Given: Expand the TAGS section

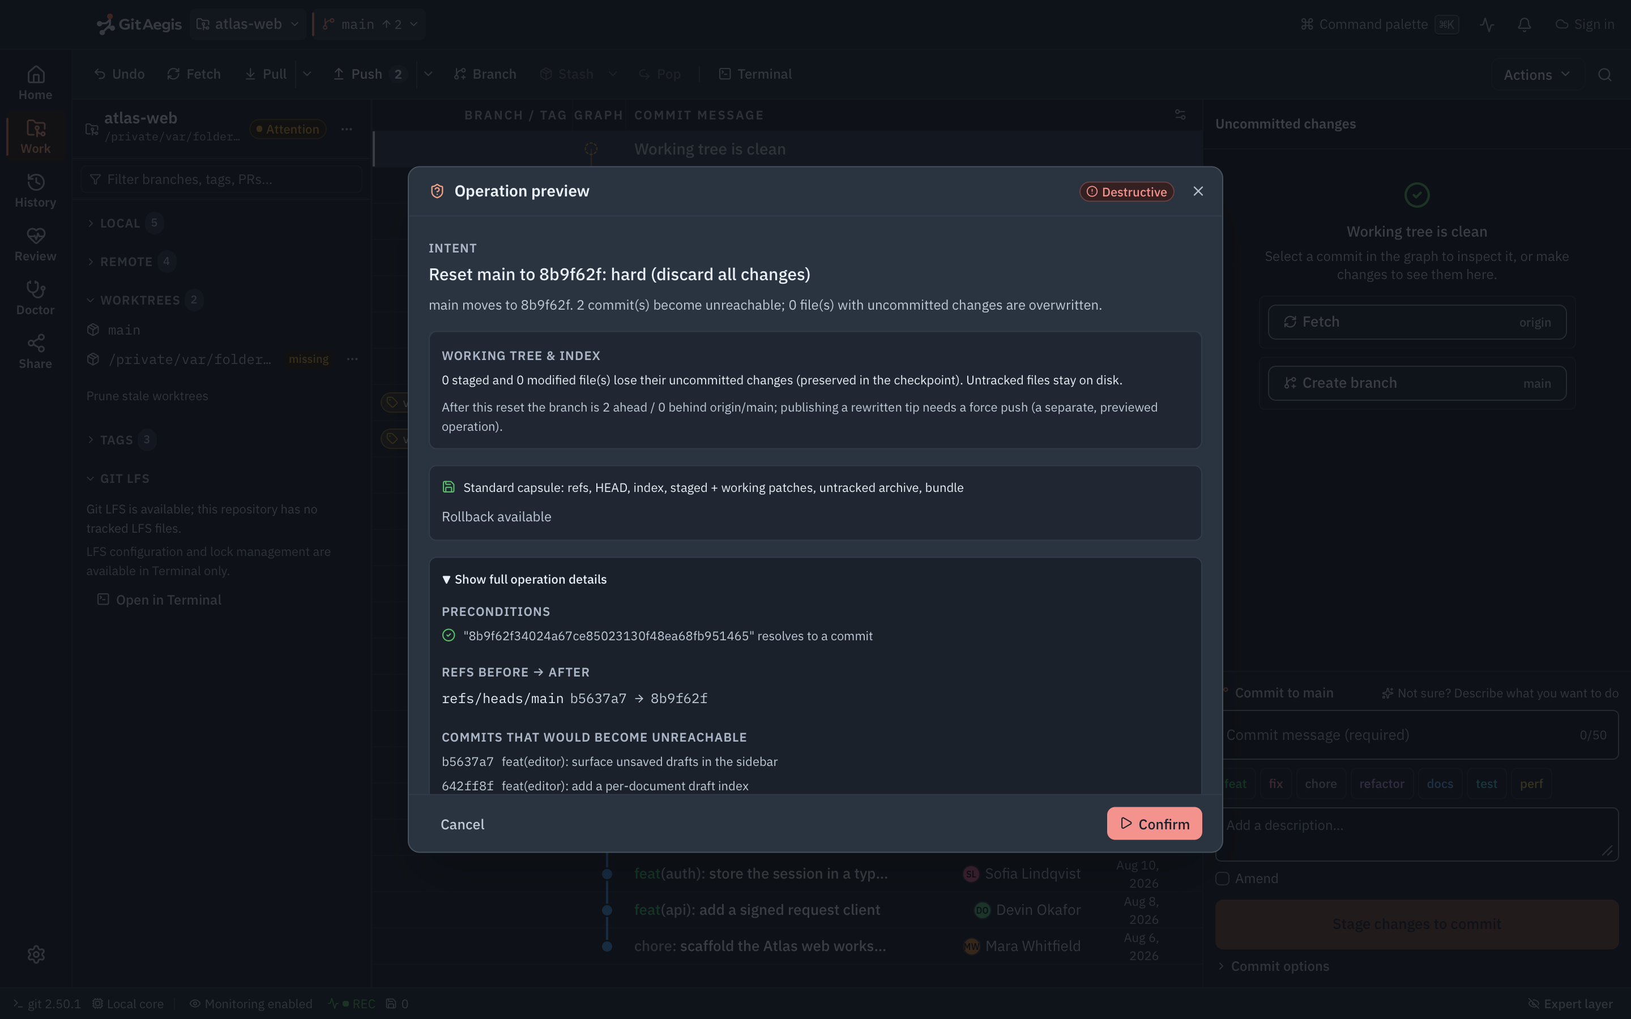Looking at the screenshot, I should [x=121, y=440].
